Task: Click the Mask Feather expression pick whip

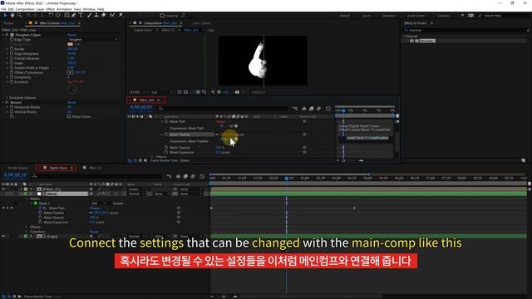Action: pos(231,140)
